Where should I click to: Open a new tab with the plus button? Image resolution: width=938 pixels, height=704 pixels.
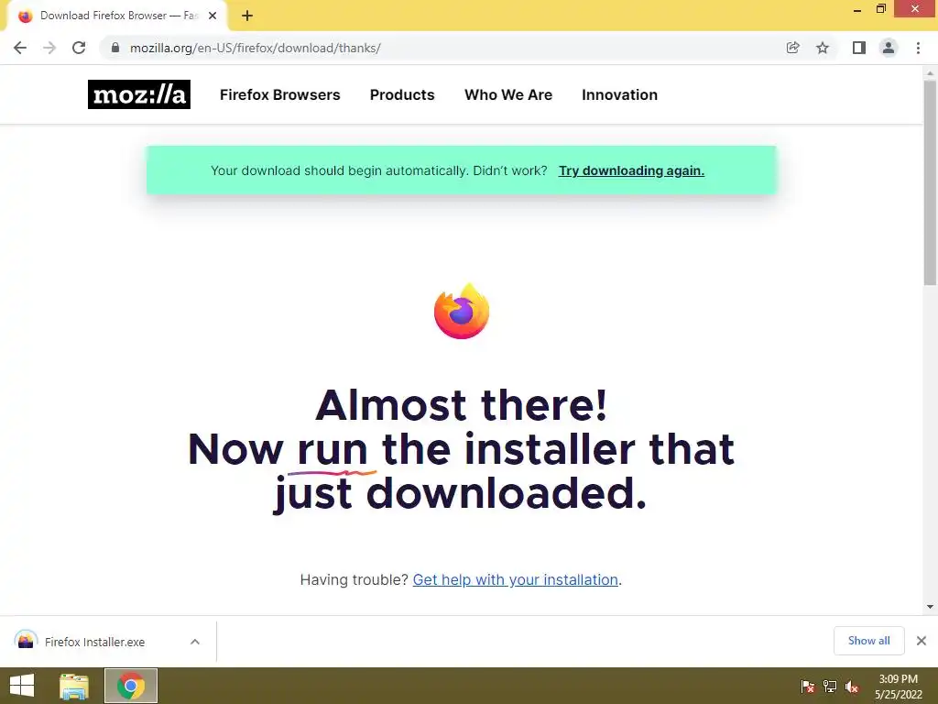[x=247, y=16]
